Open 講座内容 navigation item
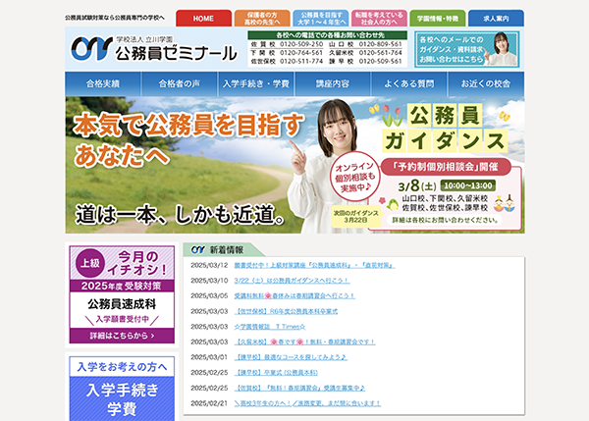This screenshot has width=589, height=421. 333,83
